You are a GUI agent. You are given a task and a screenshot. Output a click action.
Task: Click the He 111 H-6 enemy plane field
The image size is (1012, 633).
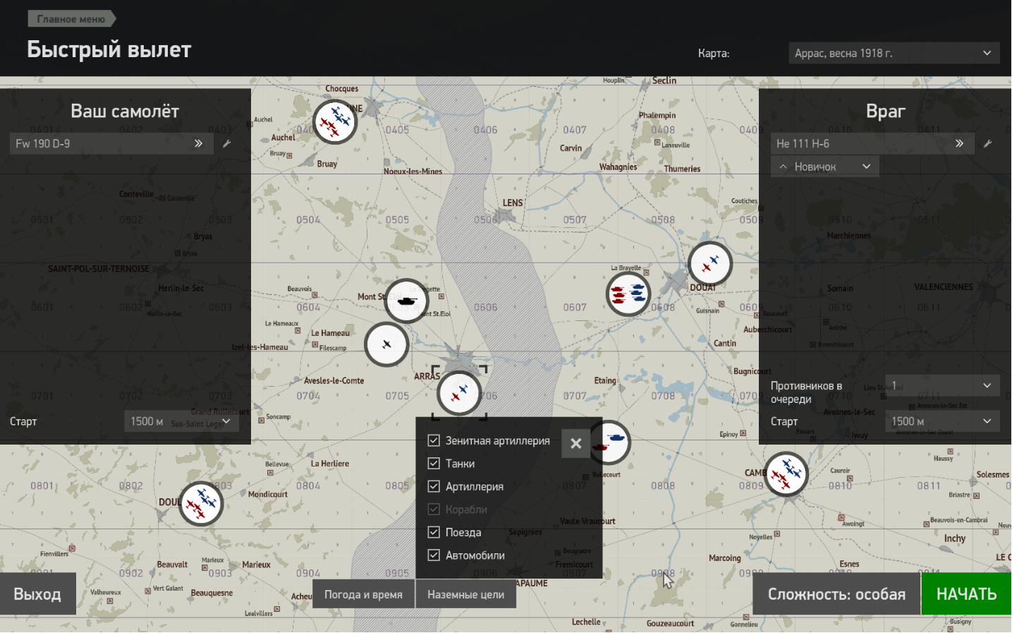point(872,144)
